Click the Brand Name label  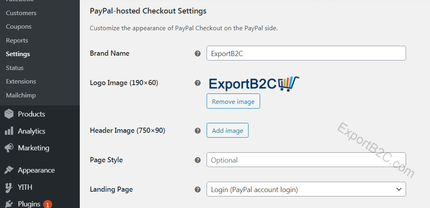110,53
